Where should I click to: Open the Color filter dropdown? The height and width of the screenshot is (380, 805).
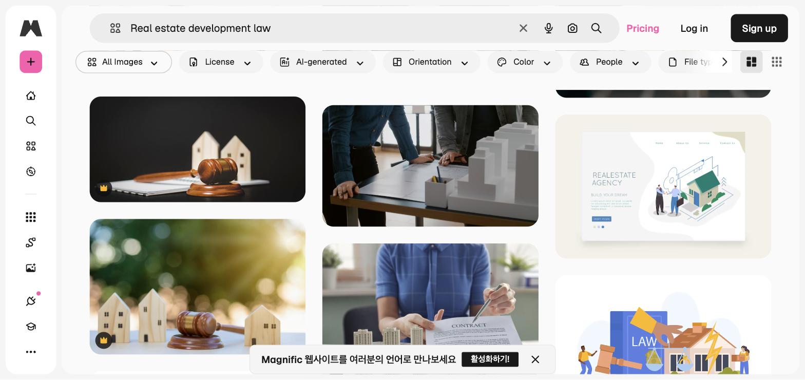tap(525, 62)
